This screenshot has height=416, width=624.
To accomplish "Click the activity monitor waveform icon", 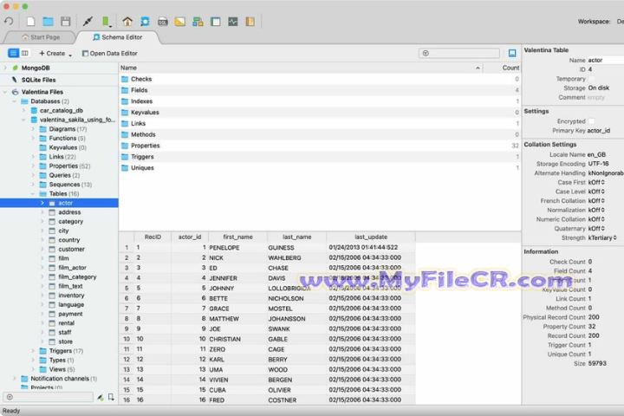I will click(233, 21).
